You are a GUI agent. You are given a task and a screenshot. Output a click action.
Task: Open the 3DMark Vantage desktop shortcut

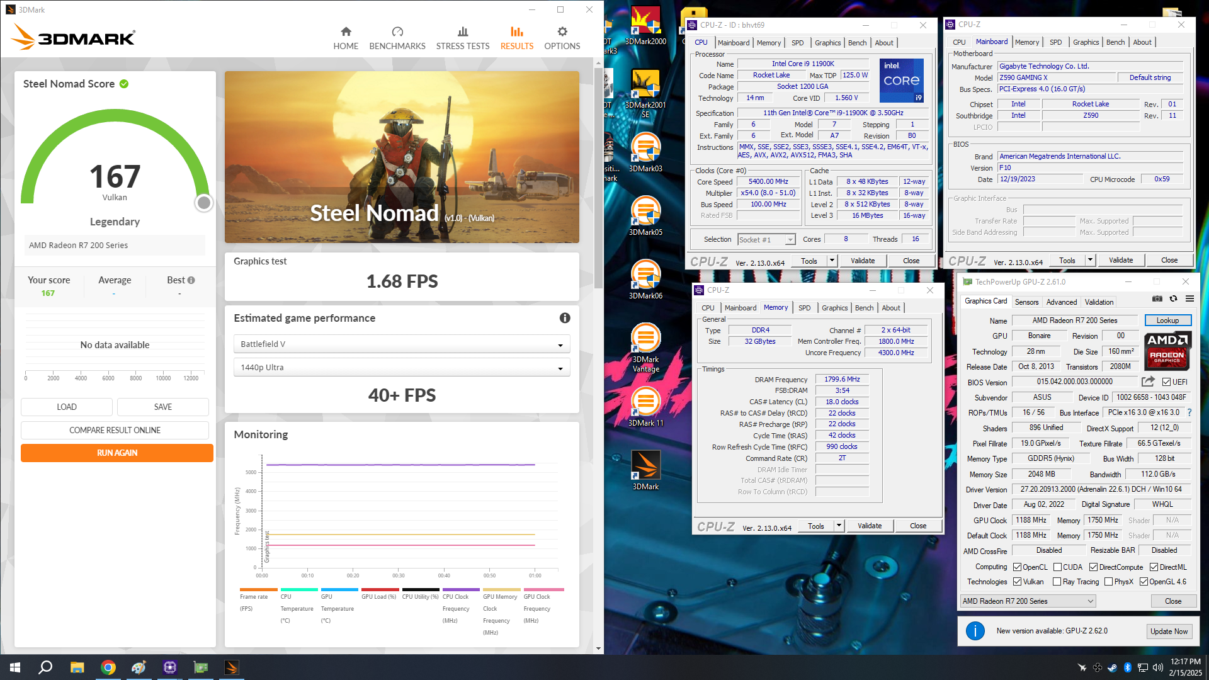coord(645,348)
